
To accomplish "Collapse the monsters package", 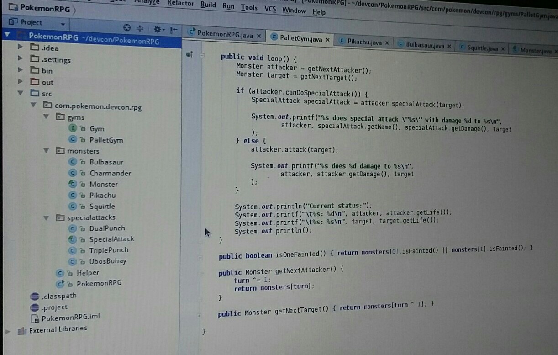I will tap(46, 150).
